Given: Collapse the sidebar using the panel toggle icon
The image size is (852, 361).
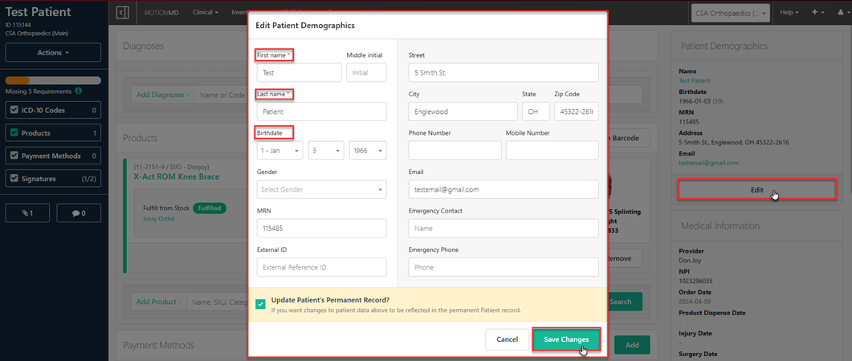Looking at the screenshot, I should (122, 13).
